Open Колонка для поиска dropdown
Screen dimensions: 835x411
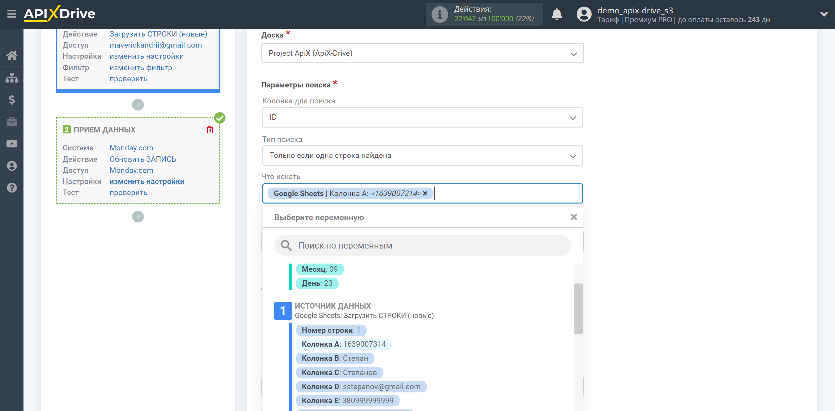pos(422,117)
